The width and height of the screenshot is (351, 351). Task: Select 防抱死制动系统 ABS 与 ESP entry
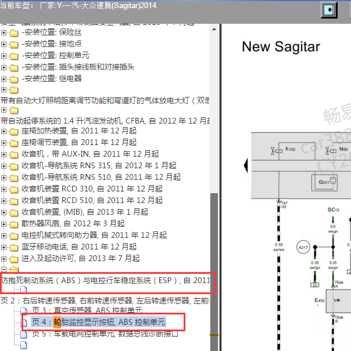click(105, 280)
